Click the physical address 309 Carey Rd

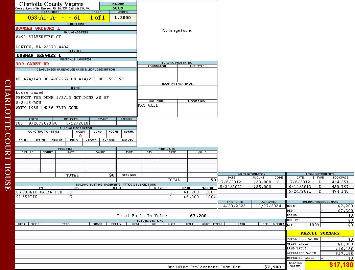tap(32, 64)
